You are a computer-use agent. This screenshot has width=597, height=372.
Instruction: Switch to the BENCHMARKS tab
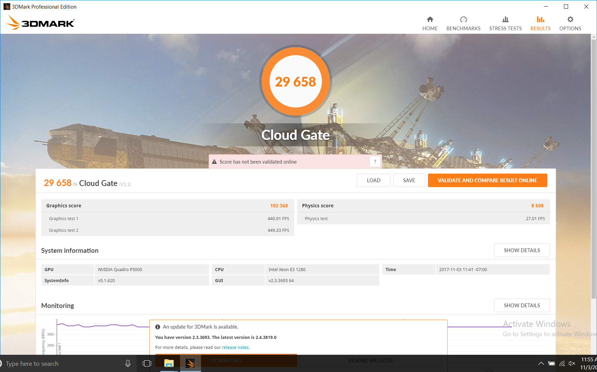pos(463,29)
